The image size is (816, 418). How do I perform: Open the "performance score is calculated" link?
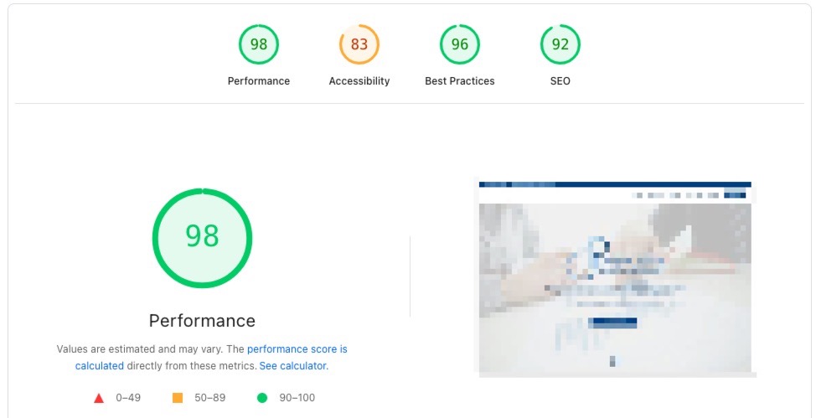[x=297, y=349]
